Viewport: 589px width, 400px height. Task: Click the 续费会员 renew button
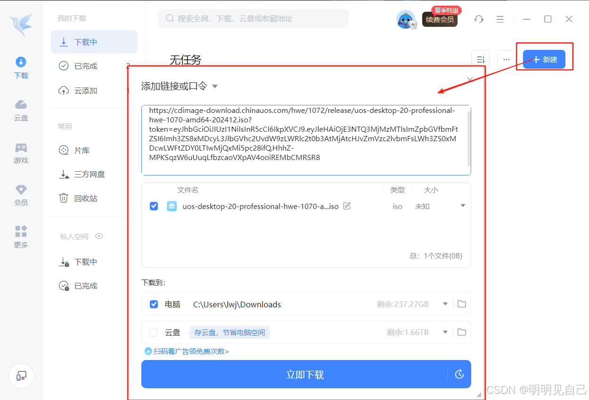(x=440, y=19)
